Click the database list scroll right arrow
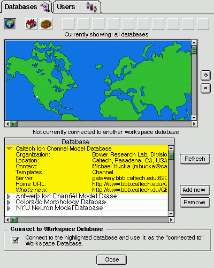 (171, 220)
